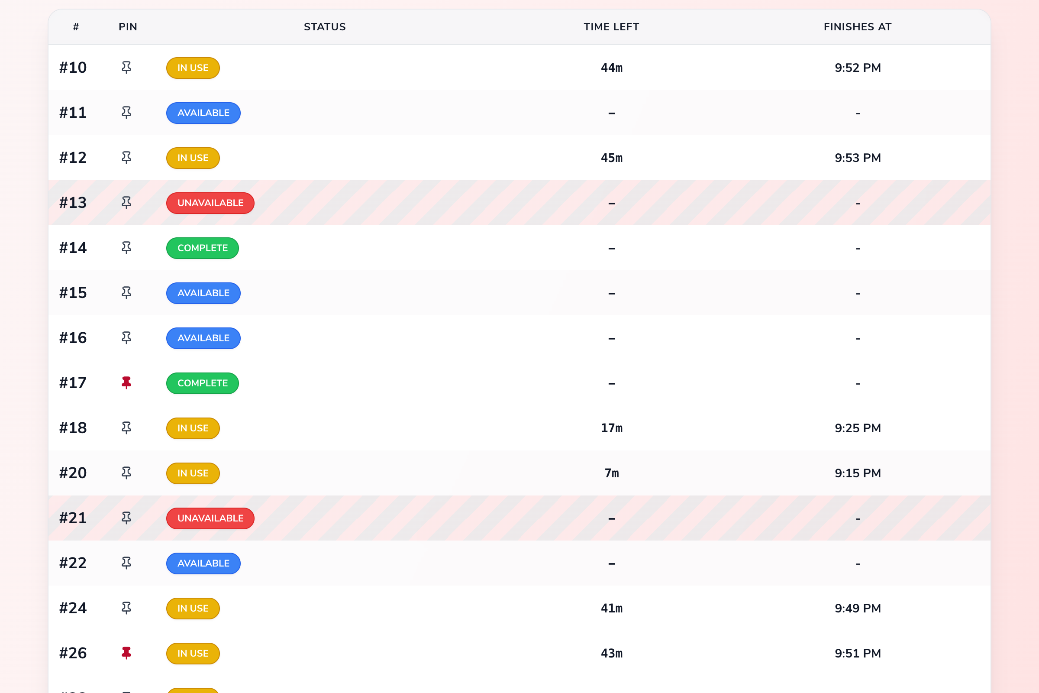The image size is (1039, 693).
Task: Click COMPLETE badge on machine #17
Action: 202,383
